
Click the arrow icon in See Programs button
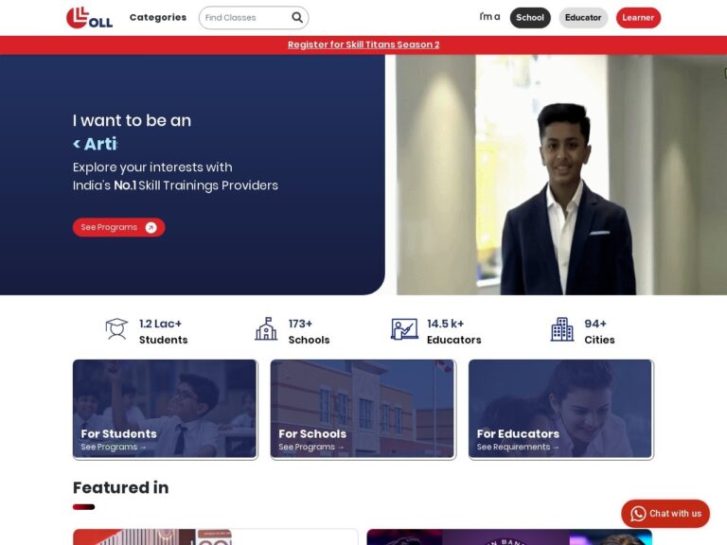(151, 227)
